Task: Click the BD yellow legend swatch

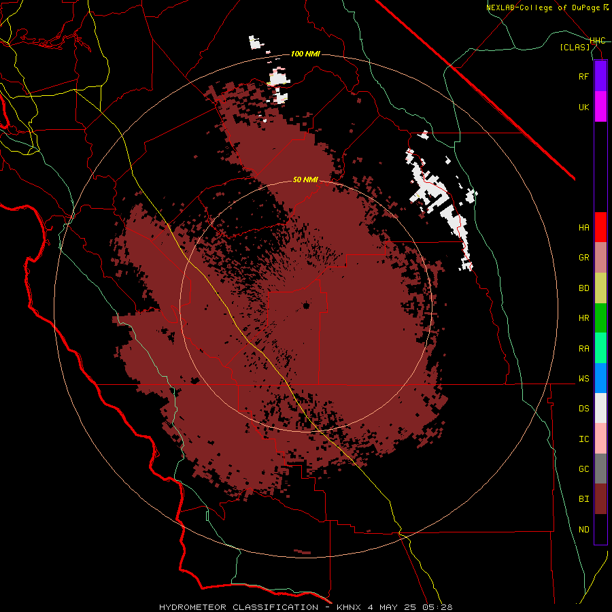Action: [600, 288]
